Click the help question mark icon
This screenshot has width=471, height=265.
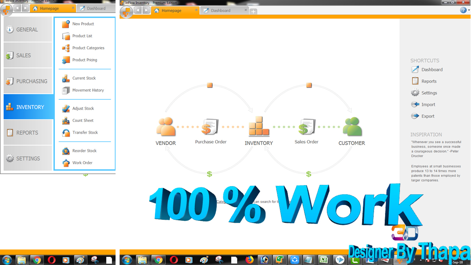pyautogui.click(x=463, y=10)
